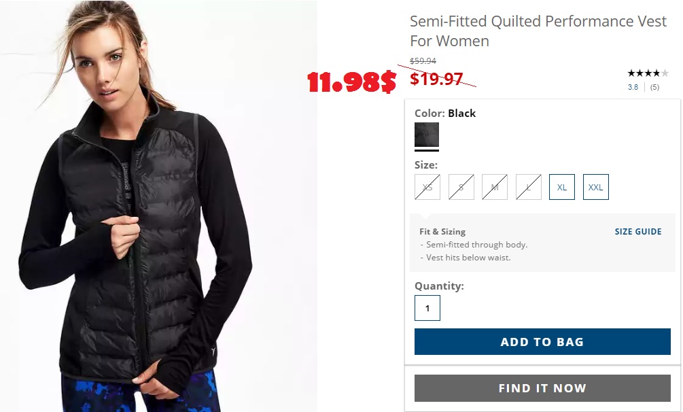
Task: Open the 3.8 rating score link
Action: 633,87
